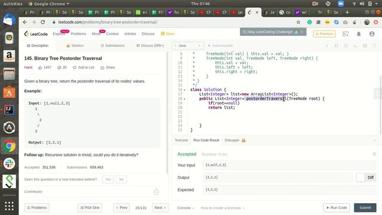
Task: Open IntelliJ IDEA from dock
Action: tap(9, 110)
